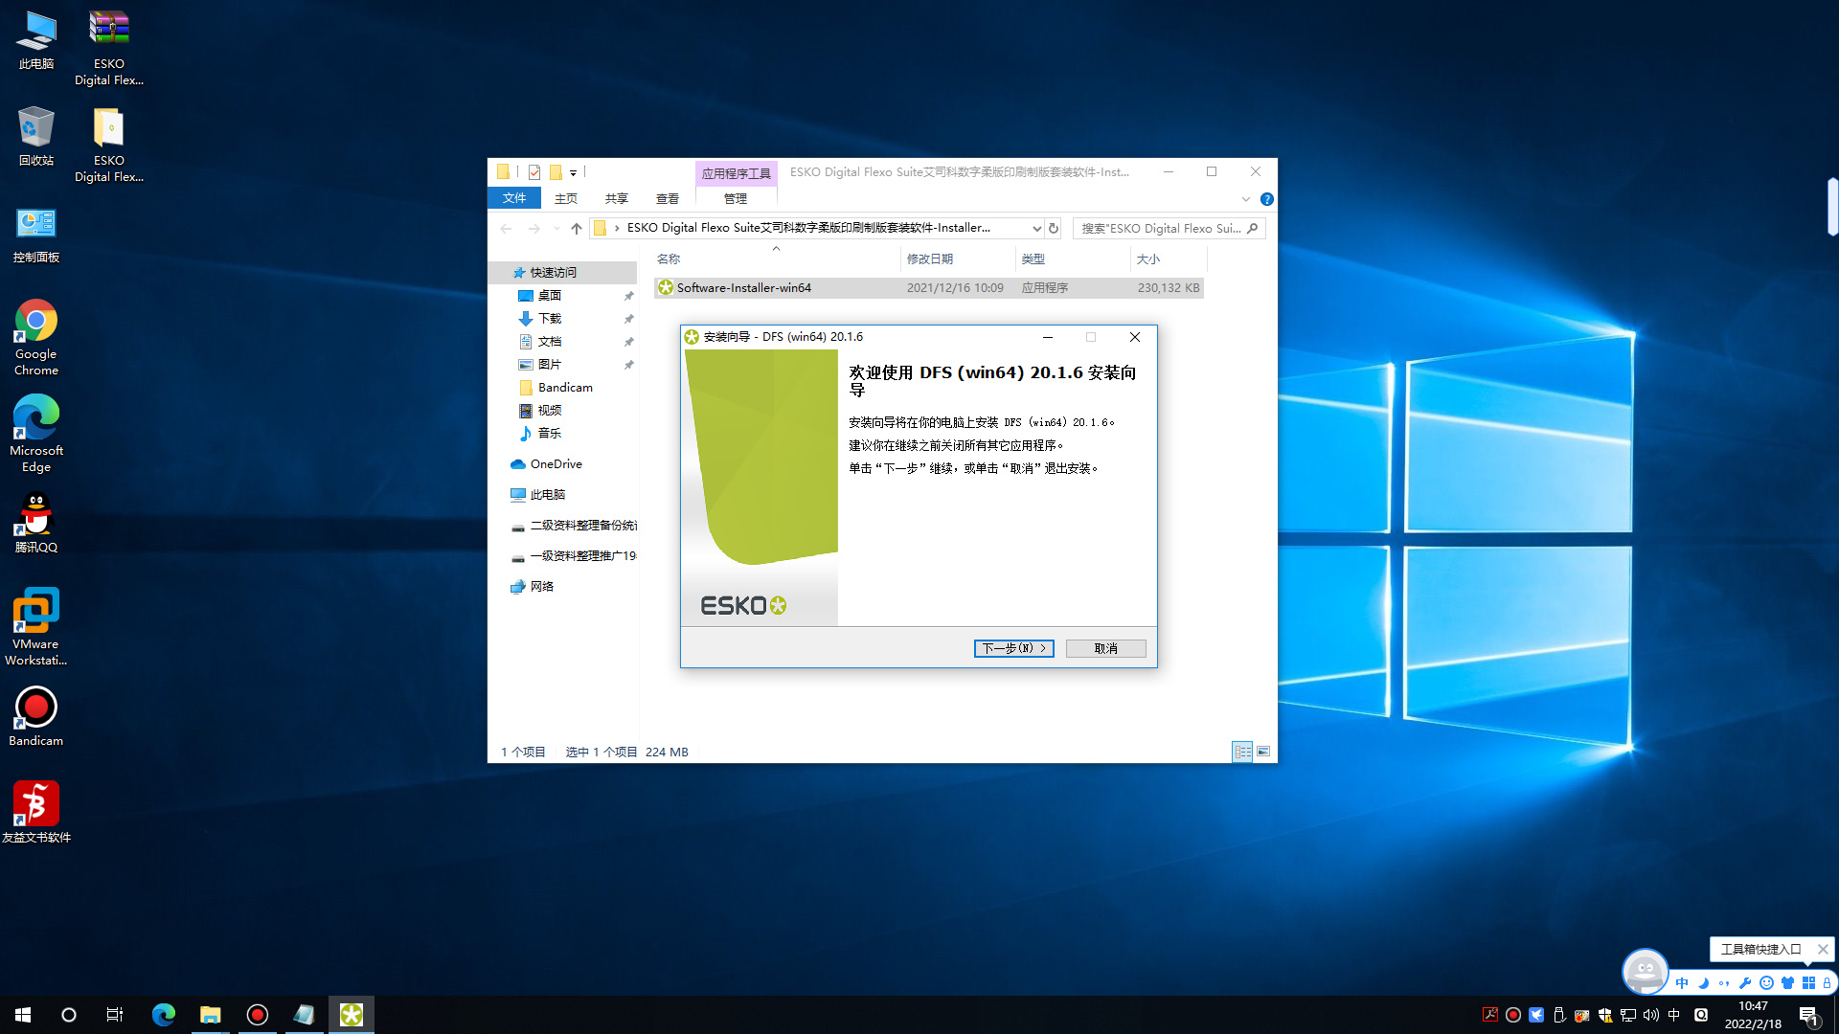Open 文档 in the navigation pane

click(x=549, y=342)
